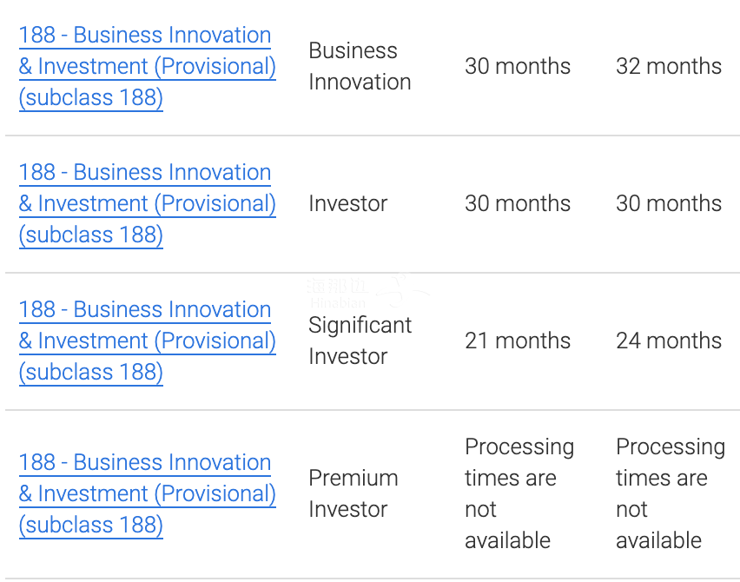Open the subclass 188 link in the Significant Investor row
The image size is (740, 582).
(x=148, y=341)
